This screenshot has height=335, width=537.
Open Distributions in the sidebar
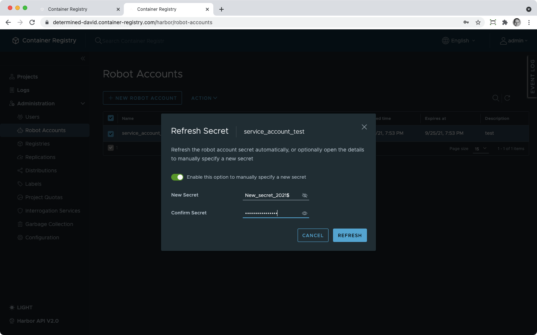(41, 170)
